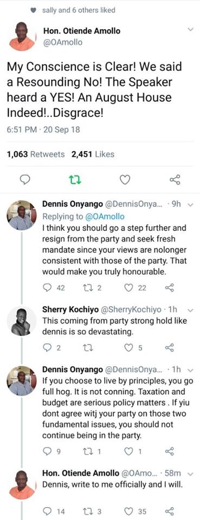Like the main Conscience is Clear tweet

124,180
